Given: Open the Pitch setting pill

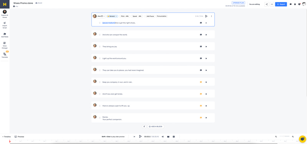Looking at the screenshot, I should click(124, 16).
